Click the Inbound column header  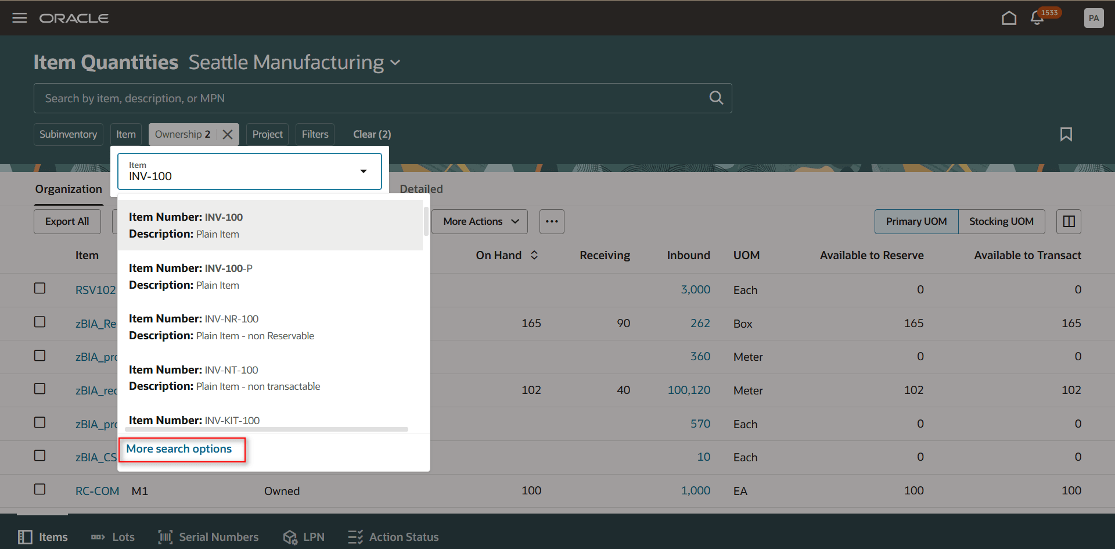point(688,255)
